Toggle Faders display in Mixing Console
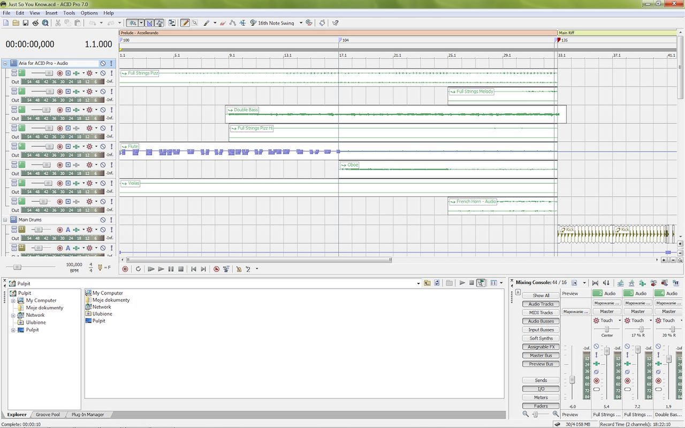Screen dimensions: 685x428 [541, 406]
